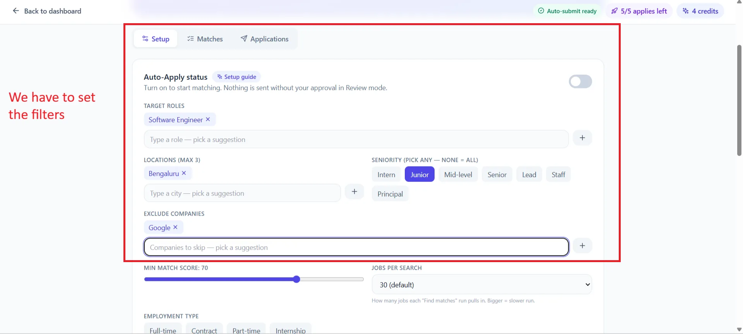Click the Applications paper plane icon
This screenshot has height=334, width=743.
[x=244, y=38]
